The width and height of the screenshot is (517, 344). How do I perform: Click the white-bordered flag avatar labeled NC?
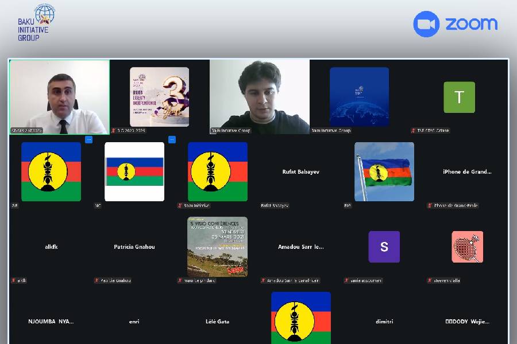click(134, 171)
